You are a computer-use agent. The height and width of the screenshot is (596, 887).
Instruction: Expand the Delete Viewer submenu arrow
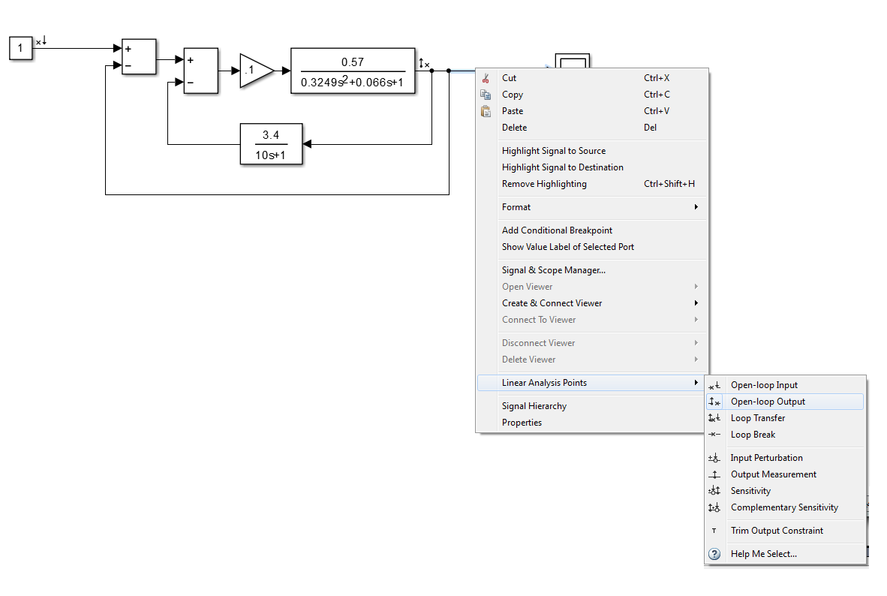point(696,360)
